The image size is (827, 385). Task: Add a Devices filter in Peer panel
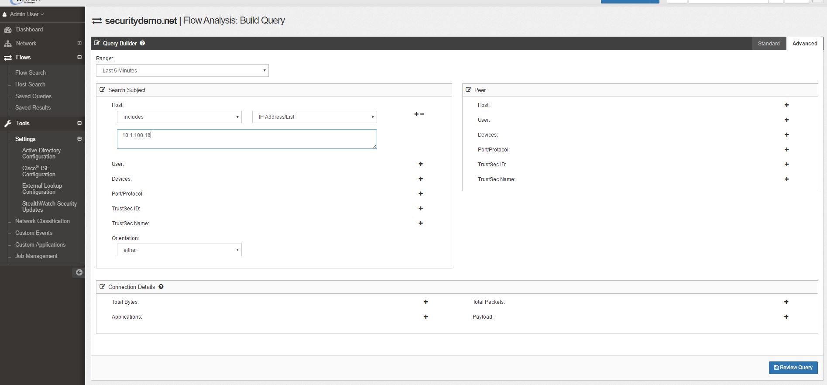click(786, 135)
